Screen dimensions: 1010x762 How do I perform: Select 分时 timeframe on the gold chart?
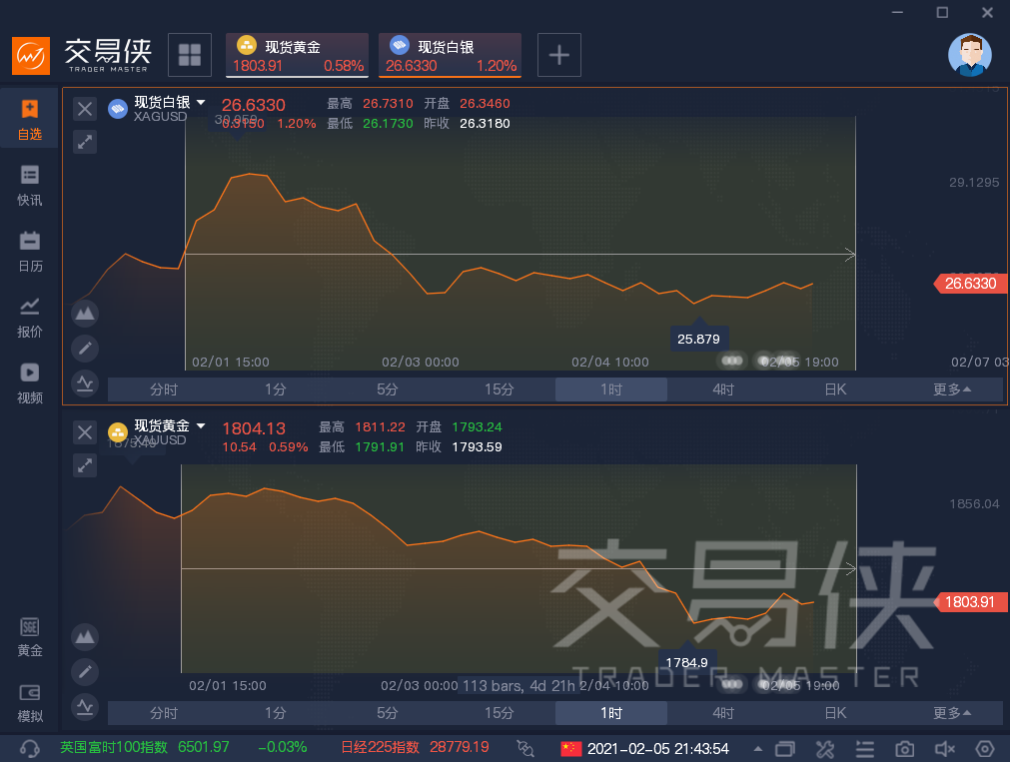(x=164, y=713)
